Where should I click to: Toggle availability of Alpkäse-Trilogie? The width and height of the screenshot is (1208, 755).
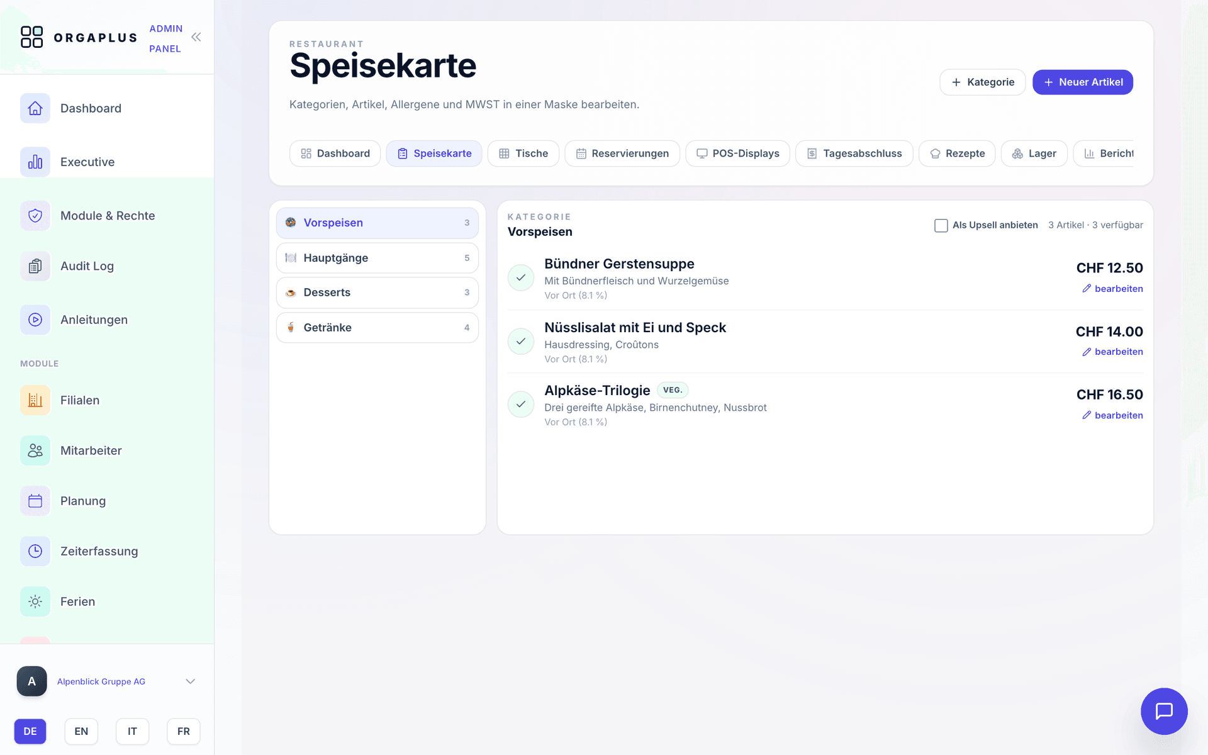pos(521,405)
